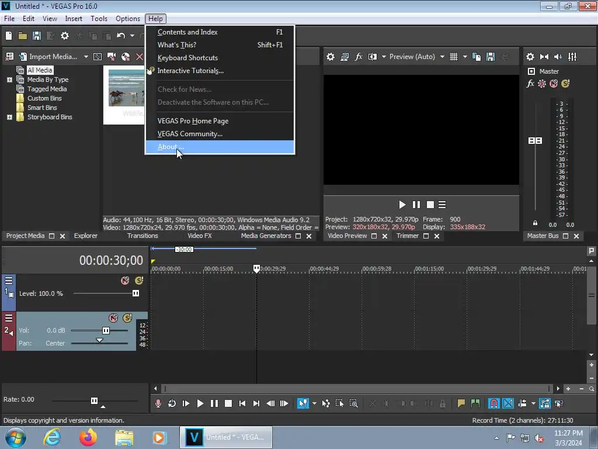Toggle Split Screen View in preview toolbar
Image resolution: width=598 pixels, height=449 pixels.
coord(373,57)
